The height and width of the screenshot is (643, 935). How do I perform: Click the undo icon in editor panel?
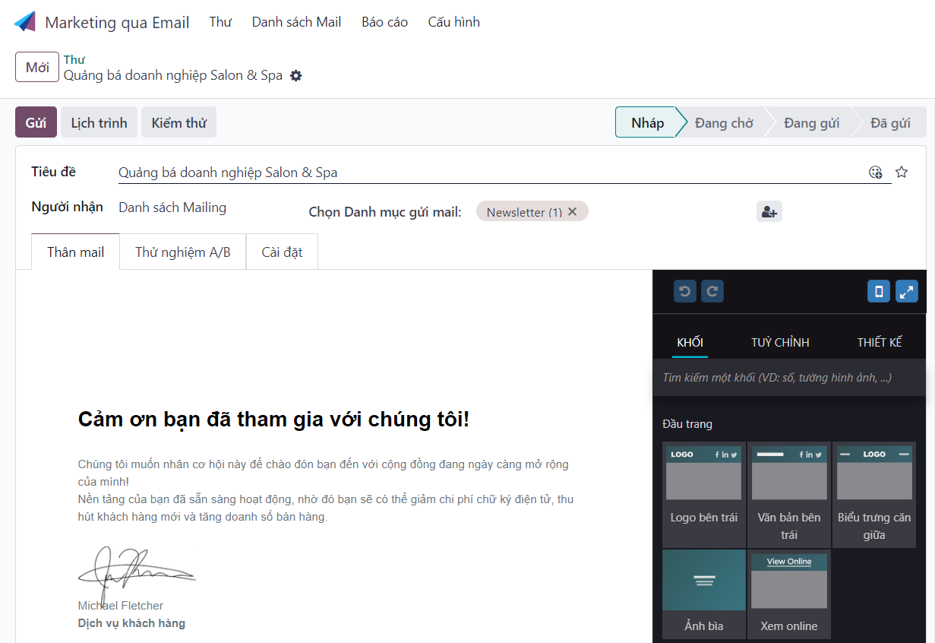point(684,291)
